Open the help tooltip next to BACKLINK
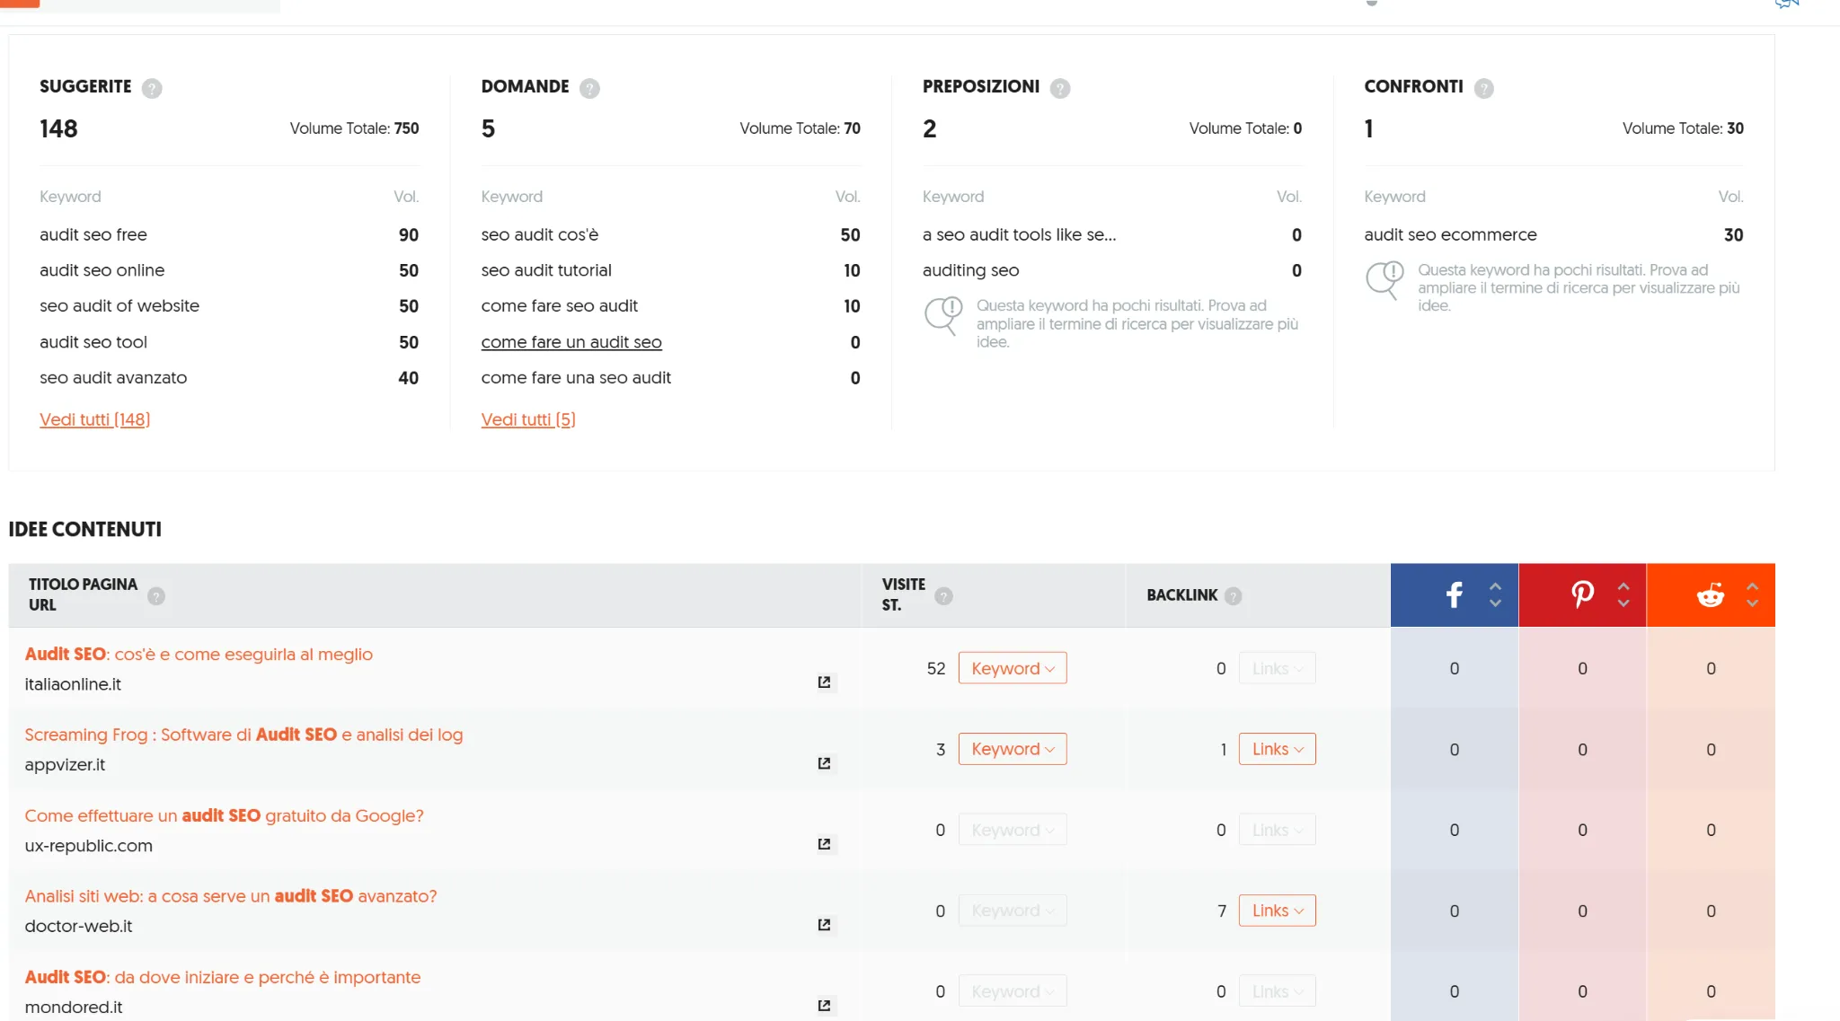Image resolution: width=1840 pixels, height=1021 pixels. (x=1234, y=595)
